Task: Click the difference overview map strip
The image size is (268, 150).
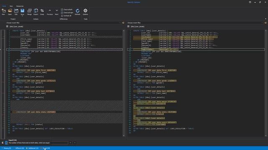Action: tap(3, 84)
